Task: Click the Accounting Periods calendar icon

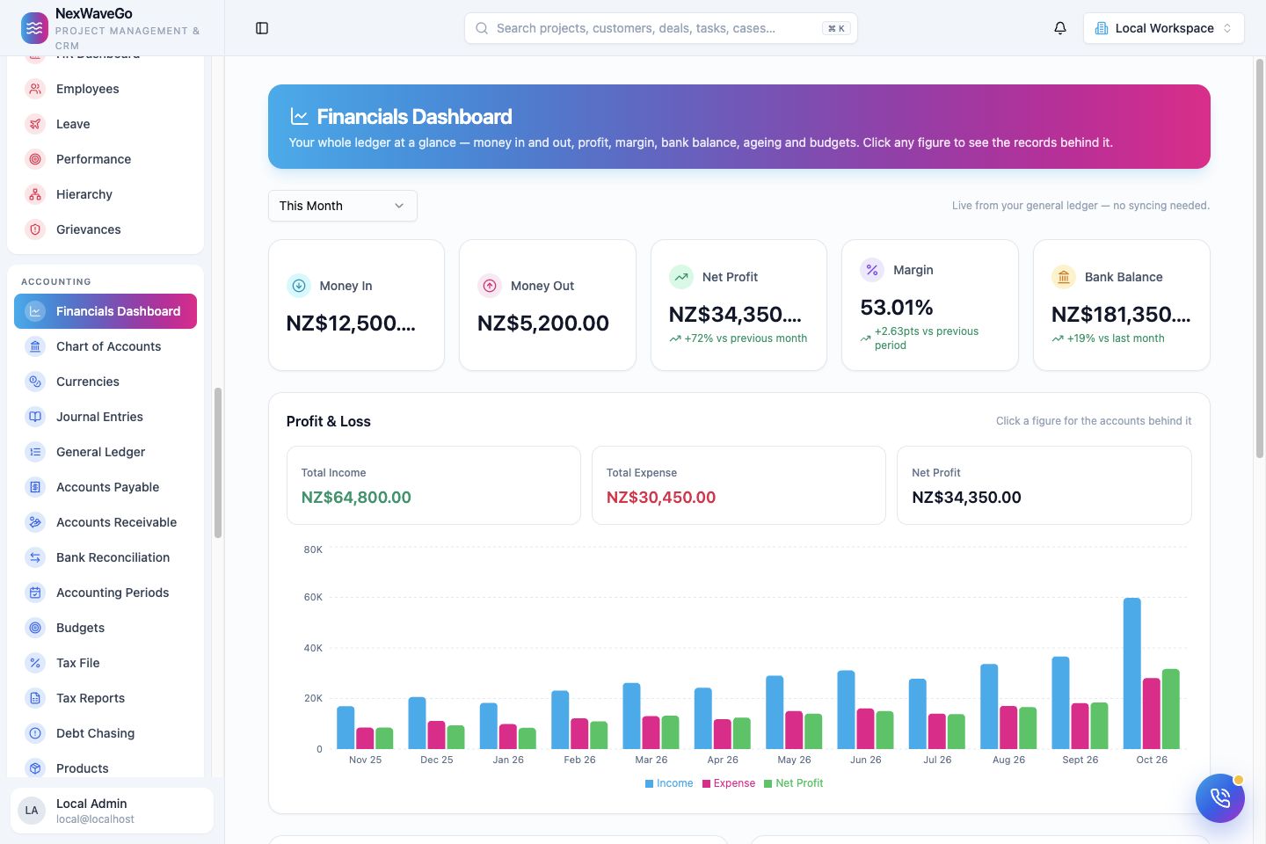Action: tap(35, 593)
